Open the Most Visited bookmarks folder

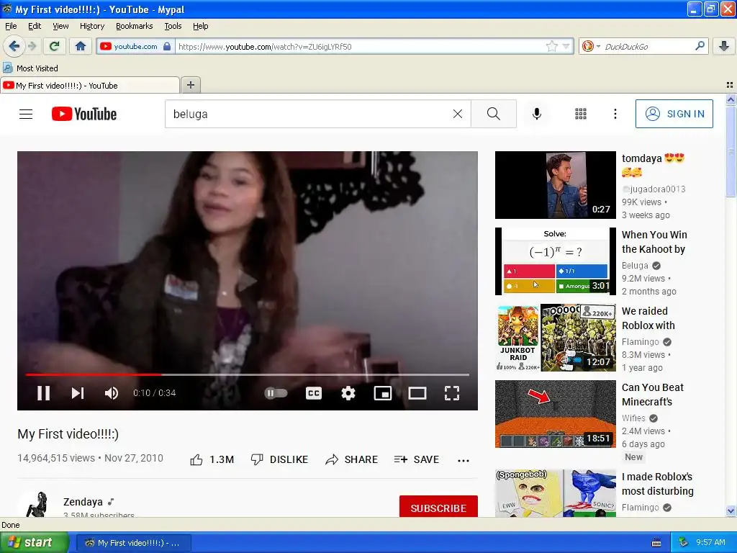pos(30,68)
